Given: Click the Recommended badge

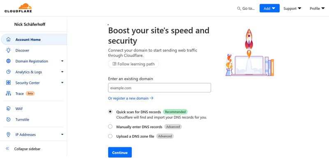Looking at the screenshot, I should pyautogui.click(x=175, y=112).
